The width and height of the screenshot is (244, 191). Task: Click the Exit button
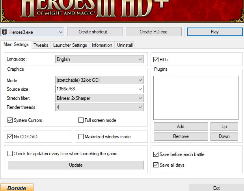(216, 188)
